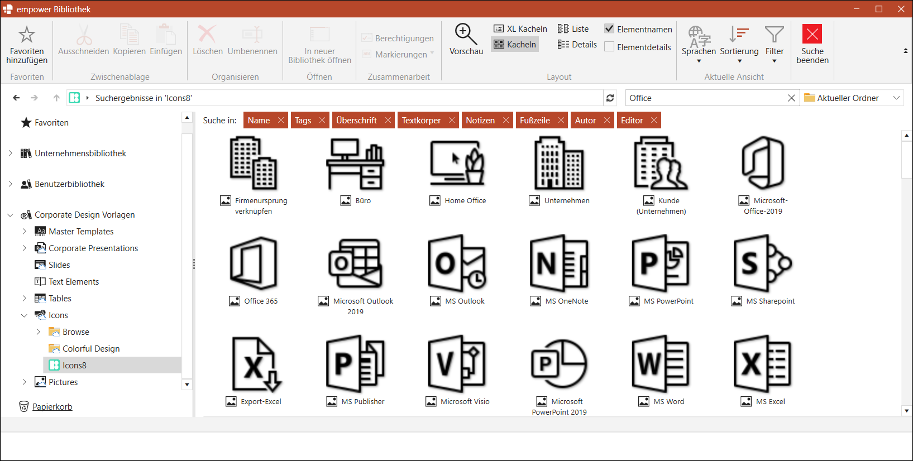Open the Papierkorb recycle bin link
The image size is (913, 461).
[52, 407]
